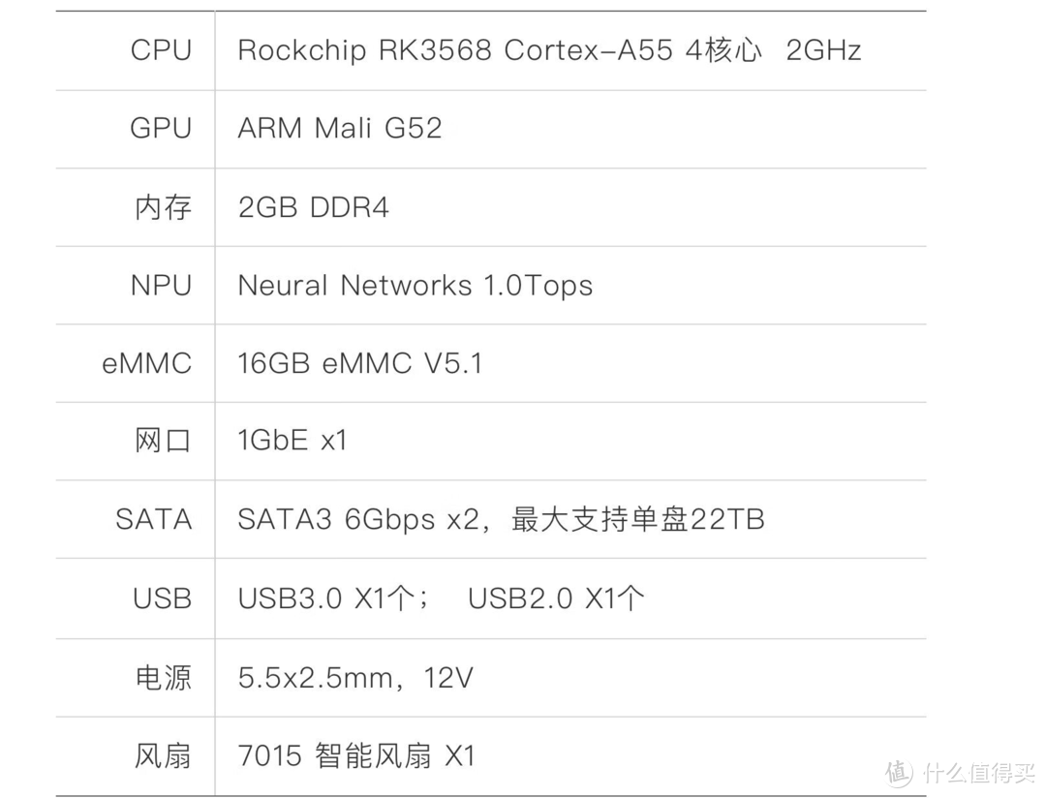This screenshot has width=1046, height=798.
Task: Click the Neural Networks 1.0Tops text
Action: (415, 285)
